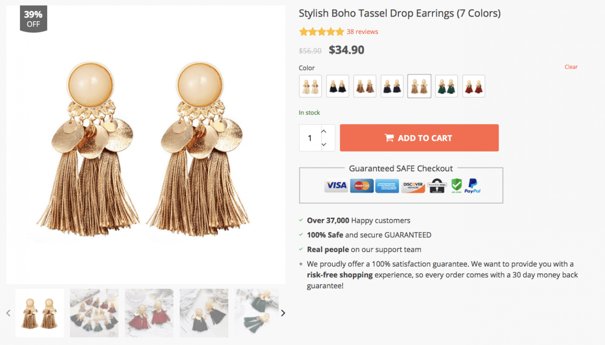
Task: Click the next arrow to browse thumbnails
Action: pos(283,312)
